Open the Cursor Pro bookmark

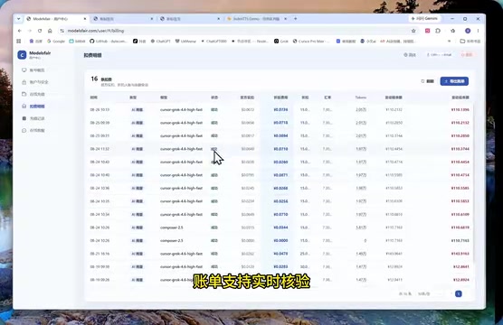(x=311, y=41)
